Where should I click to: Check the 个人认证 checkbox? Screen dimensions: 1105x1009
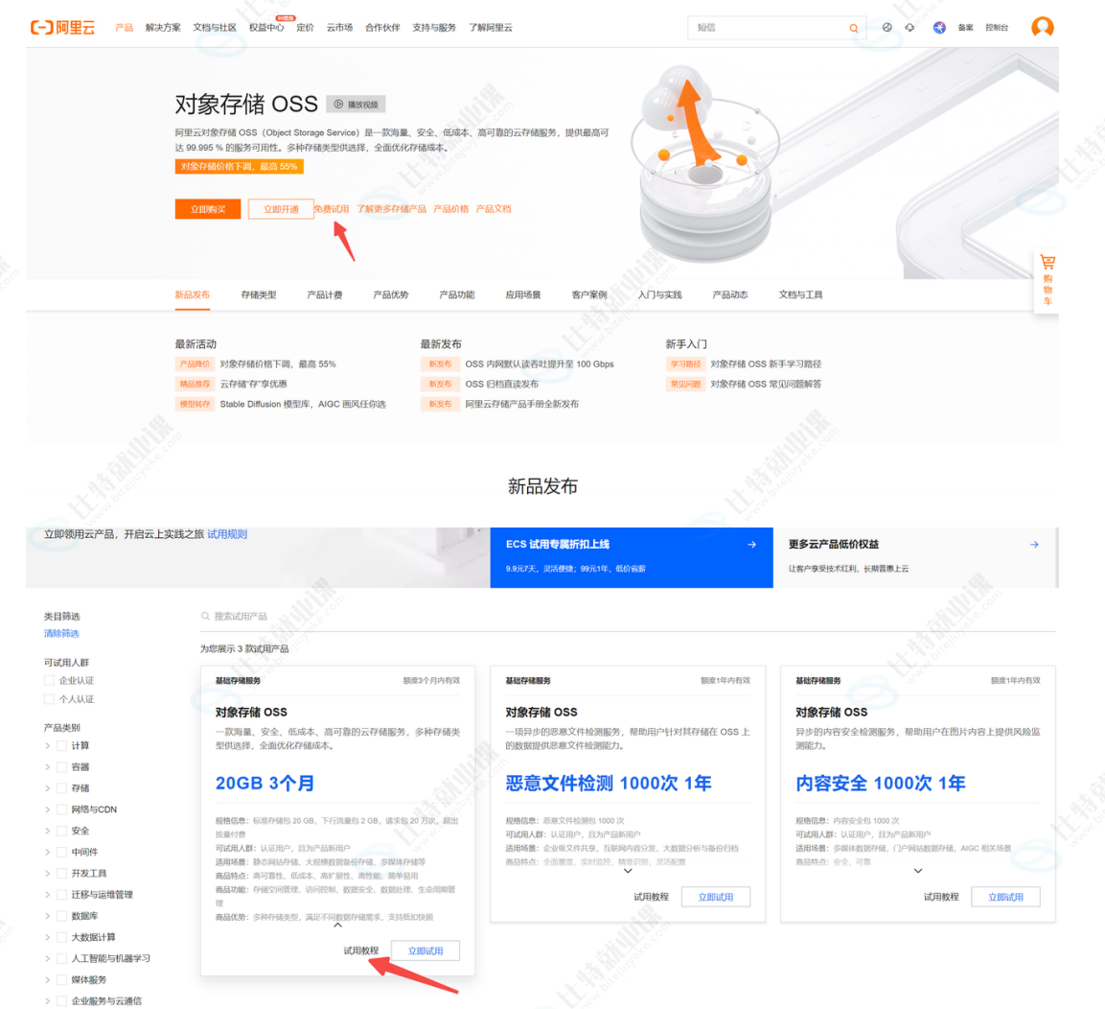(49, 699)
